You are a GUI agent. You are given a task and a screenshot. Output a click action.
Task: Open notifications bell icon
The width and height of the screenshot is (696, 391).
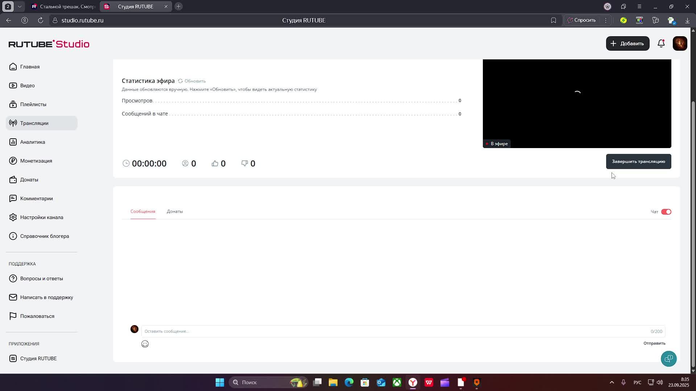(x=661, y=43)
